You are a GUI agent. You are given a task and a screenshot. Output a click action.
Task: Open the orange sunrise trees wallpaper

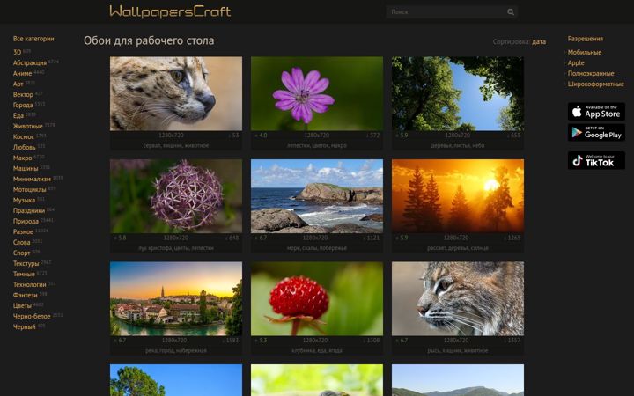[458, 196]
